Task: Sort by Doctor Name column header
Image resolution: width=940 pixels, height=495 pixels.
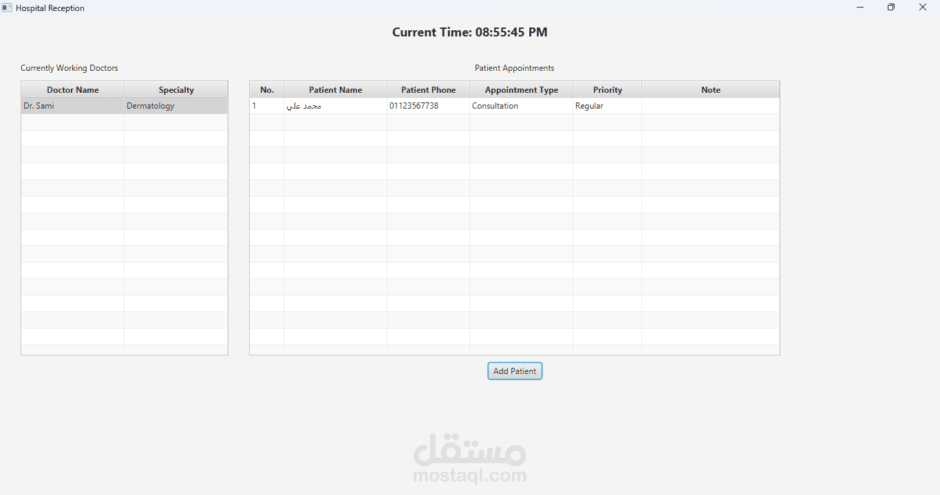Action: (x=73, y=89)
